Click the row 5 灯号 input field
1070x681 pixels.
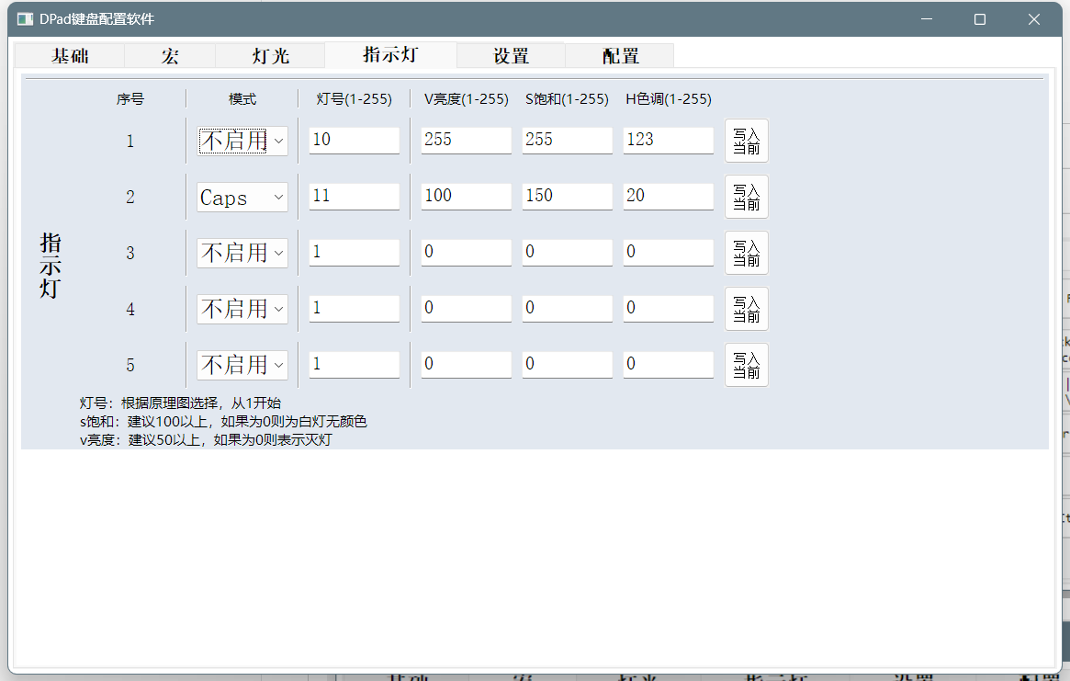355,364
